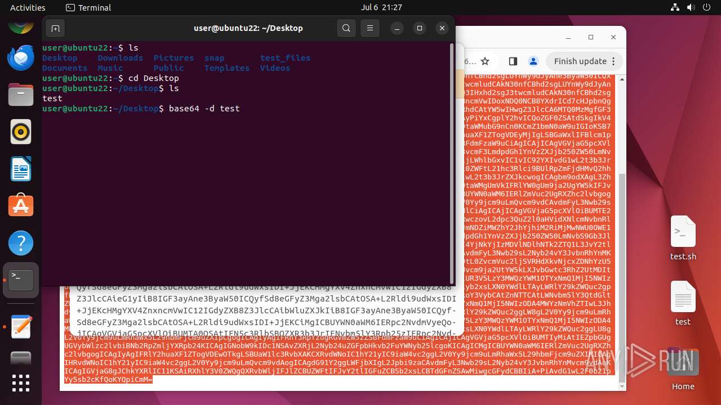Close the terminal window
This screenshot has width=721, height=405.
tap(442, 28)
